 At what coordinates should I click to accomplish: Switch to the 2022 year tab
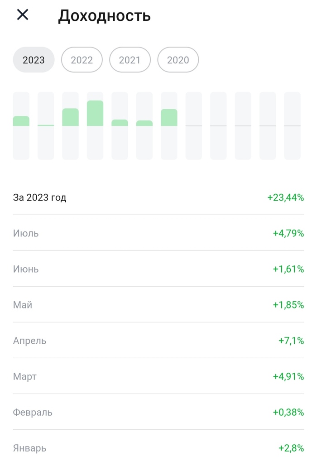(x=82, y=60)
